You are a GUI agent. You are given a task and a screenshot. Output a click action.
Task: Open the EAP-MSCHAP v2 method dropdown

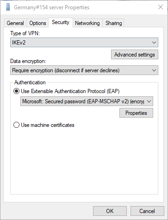point(87,101)
